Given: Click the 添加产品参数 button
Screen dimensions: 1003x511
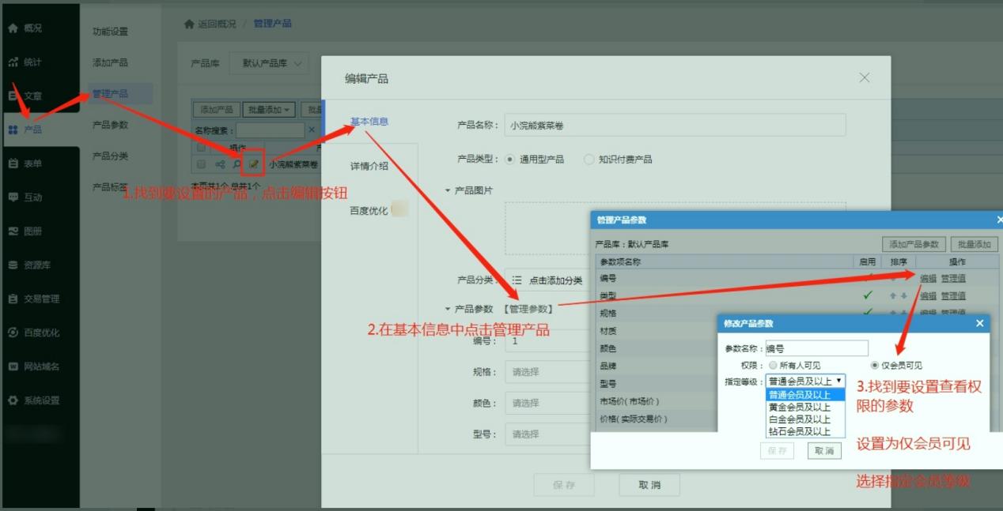Looking at the screenshot, I should tap(913, 244).
